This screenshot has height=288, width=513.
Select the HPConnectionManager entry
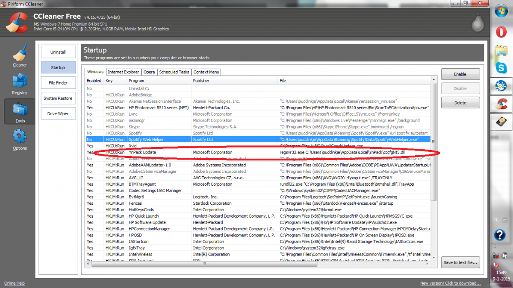(257, 229)
